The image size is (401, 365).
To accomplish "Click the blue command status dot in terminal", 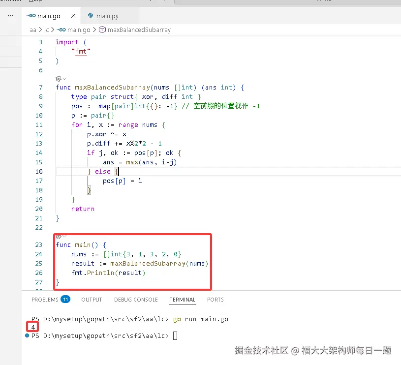I will (x=27, y=335).
